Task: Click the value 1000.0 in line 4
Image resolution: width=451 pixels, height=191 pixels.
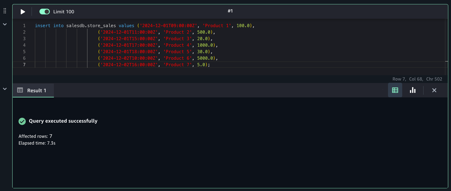Action: 205,45
